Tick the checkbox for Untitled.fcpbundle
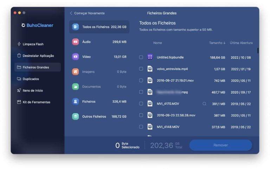The height and width of the screenshot is (169, 270). click(x=141, y=57)
